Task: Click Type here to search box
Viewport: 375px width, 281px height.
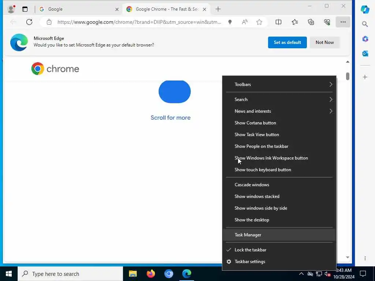Action: pyautogui.click(x=70, y=274)
